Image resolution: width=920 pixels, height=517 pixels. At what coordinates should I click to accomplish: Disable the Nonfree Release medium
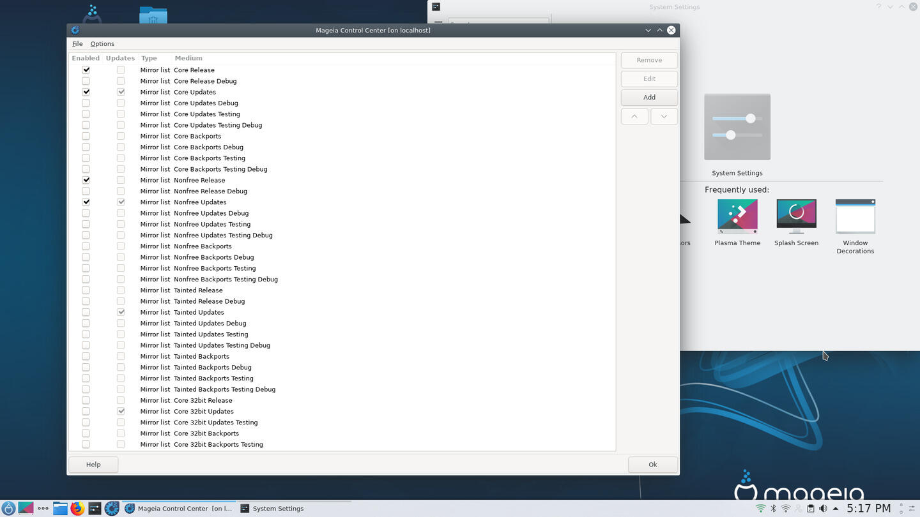[x=86, y=180]
